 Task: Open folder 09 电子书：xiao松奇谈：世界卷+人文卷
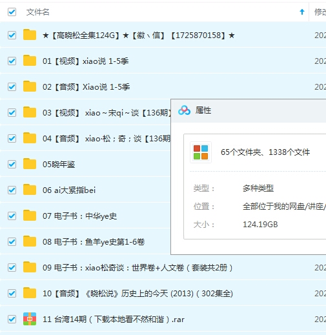pyautogui.click(x=138, y=268)
